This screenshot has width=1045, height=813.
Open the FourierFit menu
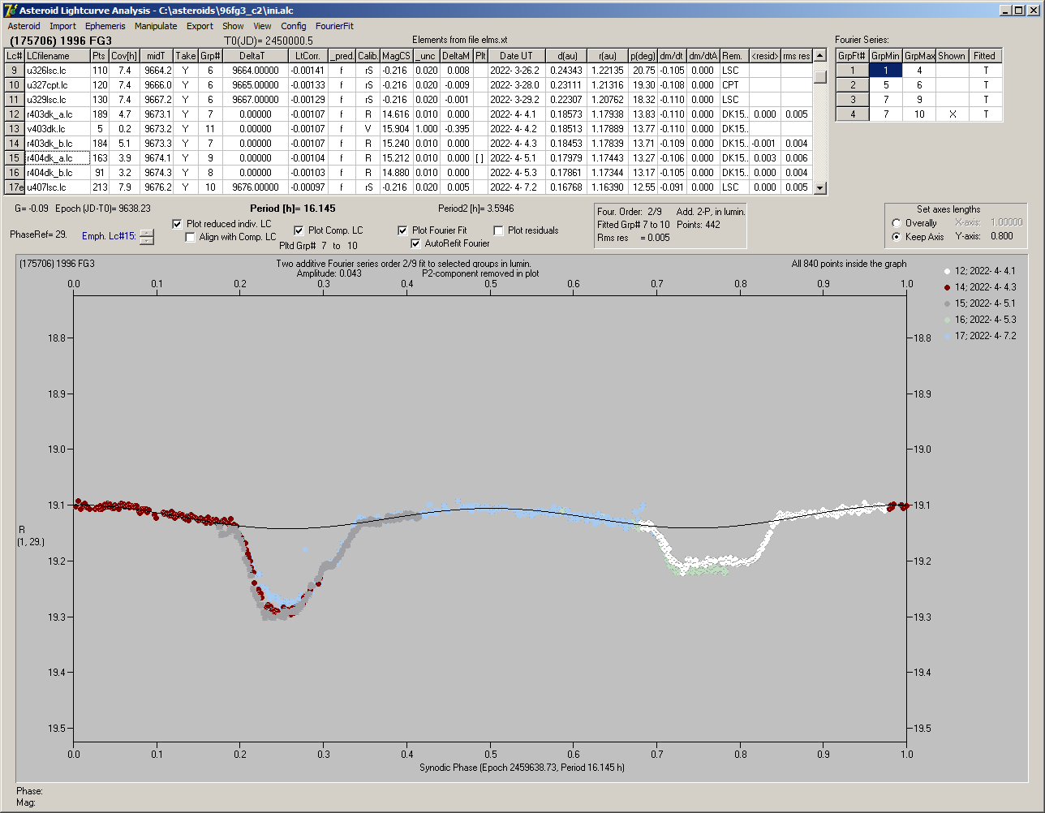point(334,26)
